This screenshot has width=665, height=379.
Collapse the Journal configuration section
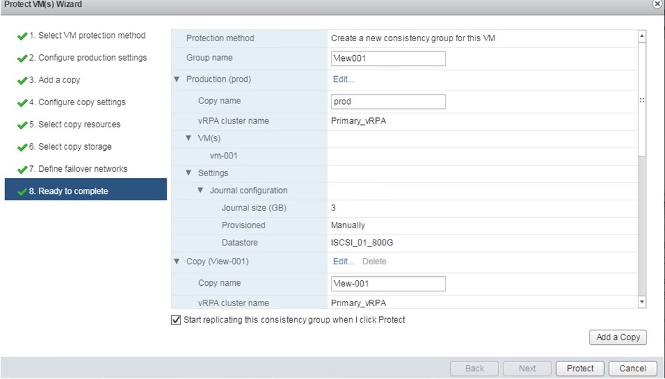[x=200, y=190]
